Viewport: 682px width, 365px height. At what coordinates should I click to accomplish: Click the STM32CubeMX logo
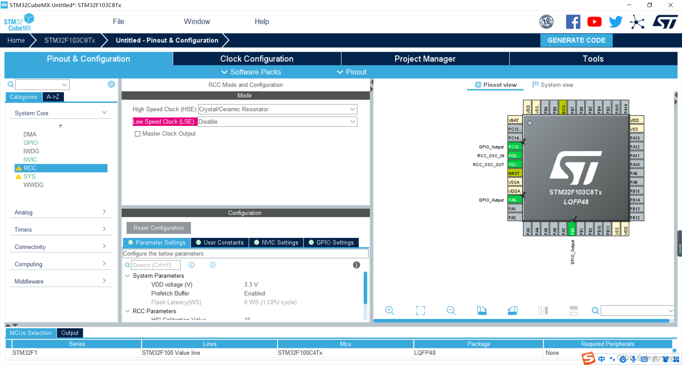[x=19, y=22]
